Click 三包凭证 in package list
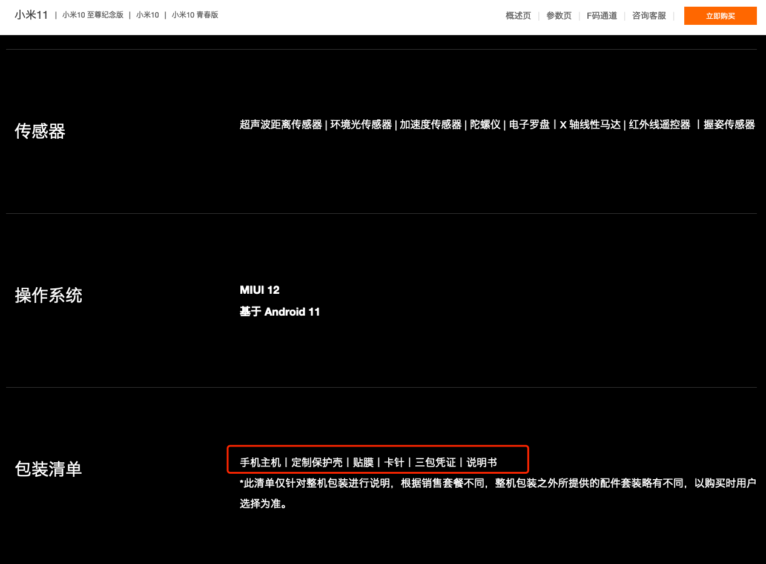This screenshot has width=766, height=564. coord(435,462)
